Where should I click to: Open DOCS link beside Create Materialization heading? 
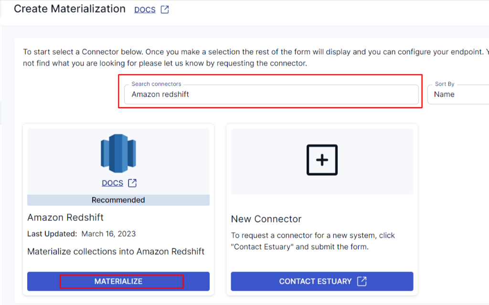145,10
